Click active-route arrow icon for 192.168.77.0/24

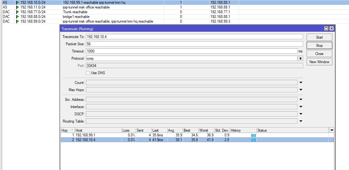click(18, 12)
